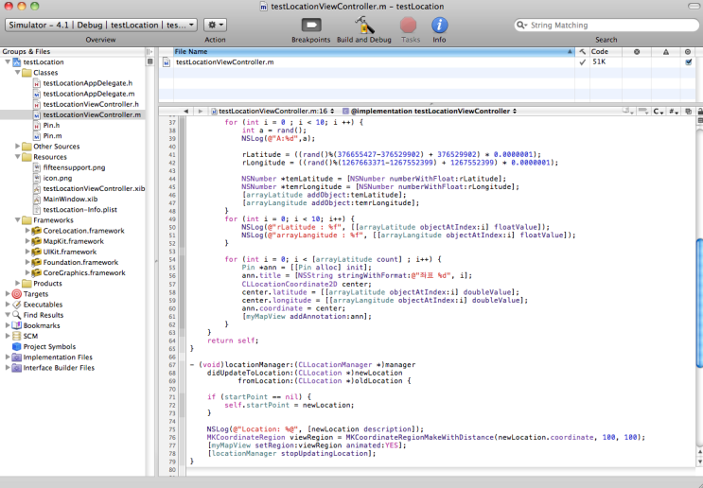Open the Simulator 4.1 Debug overview dropdown
Screen dimensions: 703x488
(x=101, y=26)
